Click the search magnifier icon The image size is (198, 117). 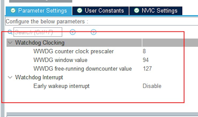10,32
